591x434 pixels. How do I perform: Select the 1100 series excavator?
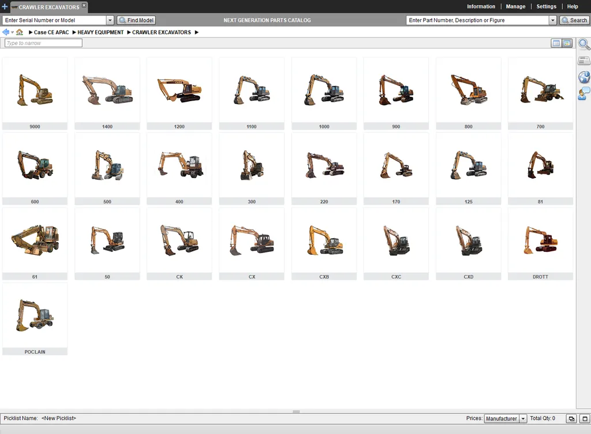point(252,94)
